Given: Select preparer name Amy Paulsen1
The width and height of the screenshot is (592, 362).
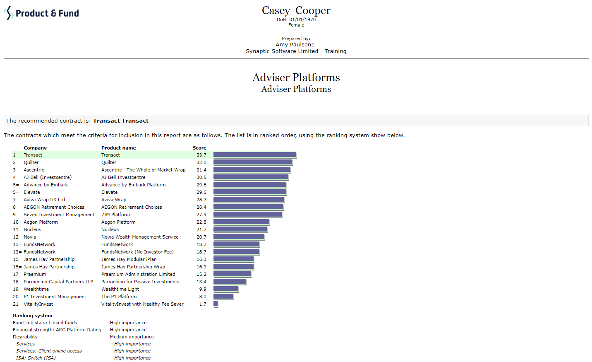Looking at the screenshot, I should tap(295, 45).
